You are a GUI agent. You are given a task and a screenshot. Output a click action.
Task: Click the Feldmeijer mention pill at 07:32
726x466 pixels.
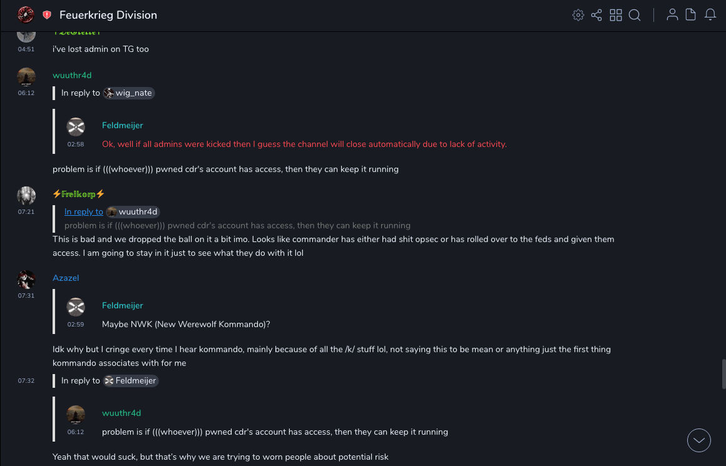point(131,380)
